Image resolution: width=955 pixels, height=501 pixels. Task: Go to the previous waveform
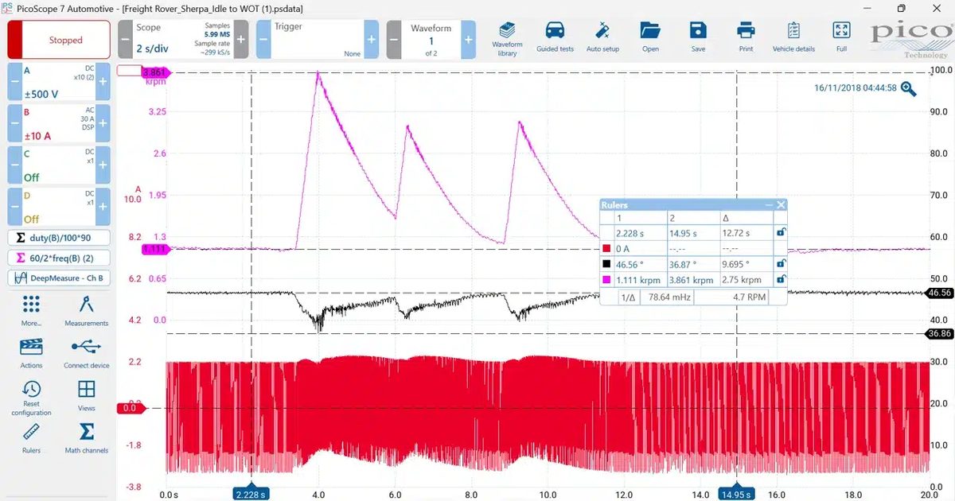(x=394, y=39)
